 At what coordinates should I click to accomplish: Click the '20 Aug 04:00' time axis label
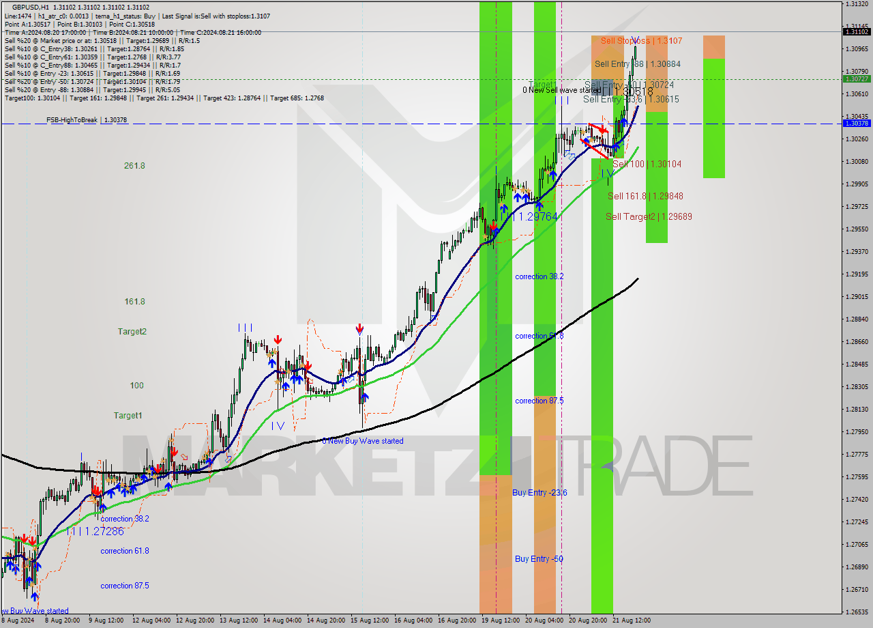tap(545, 620)
